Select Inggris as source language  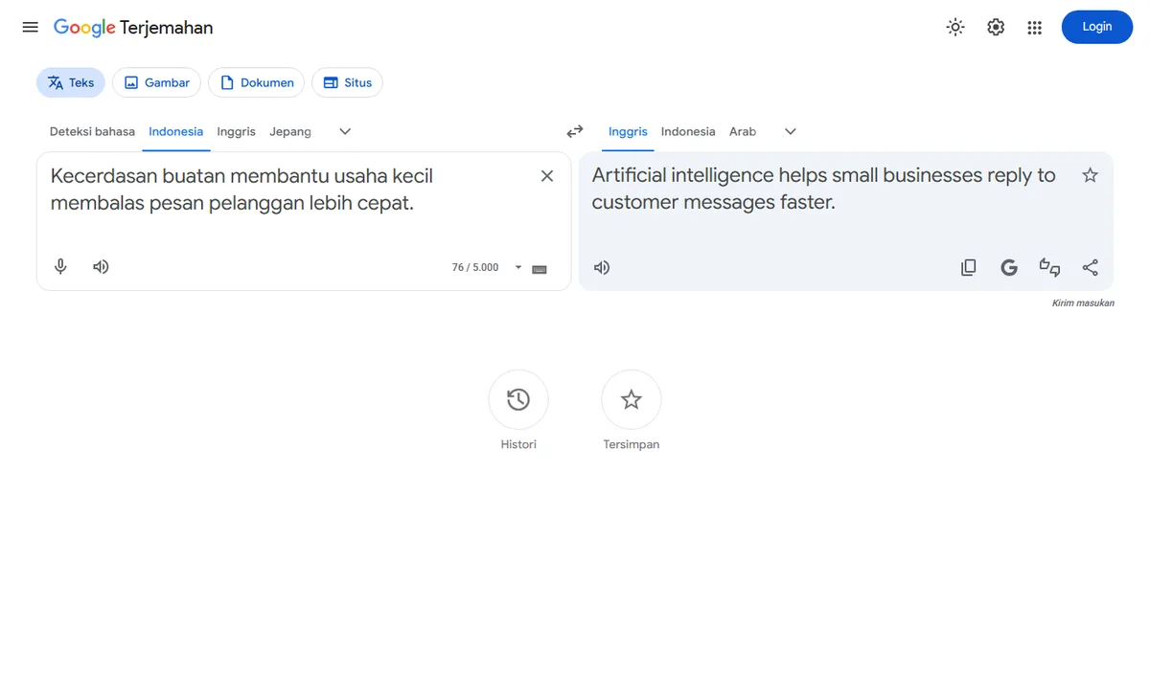pos(236,131)
